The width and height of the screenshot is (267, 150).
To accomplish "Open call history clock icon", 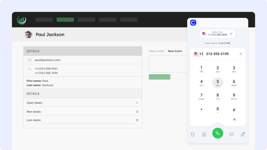I will tap(193, 134).
